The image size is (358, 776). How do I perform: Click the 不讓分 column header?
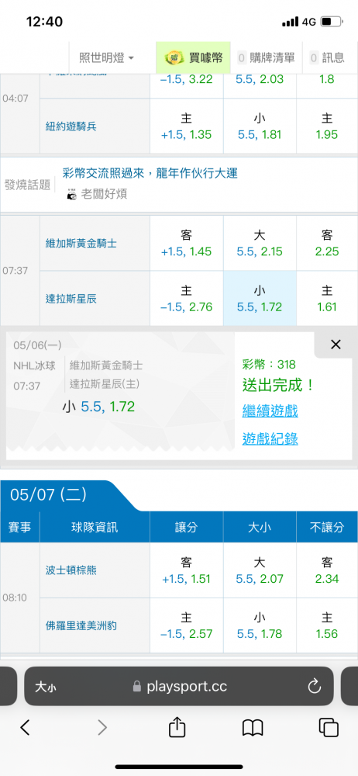click(x=327, y=527)
